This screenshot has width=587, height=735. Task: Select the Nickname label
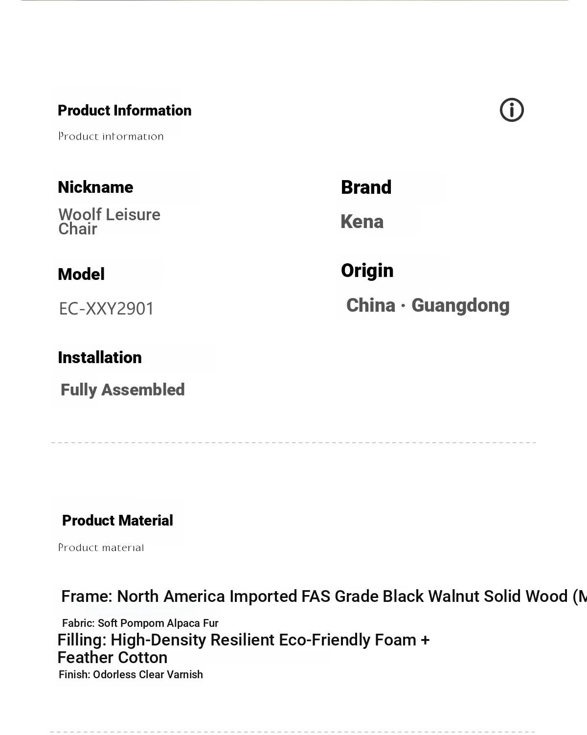tap(95, 187)
